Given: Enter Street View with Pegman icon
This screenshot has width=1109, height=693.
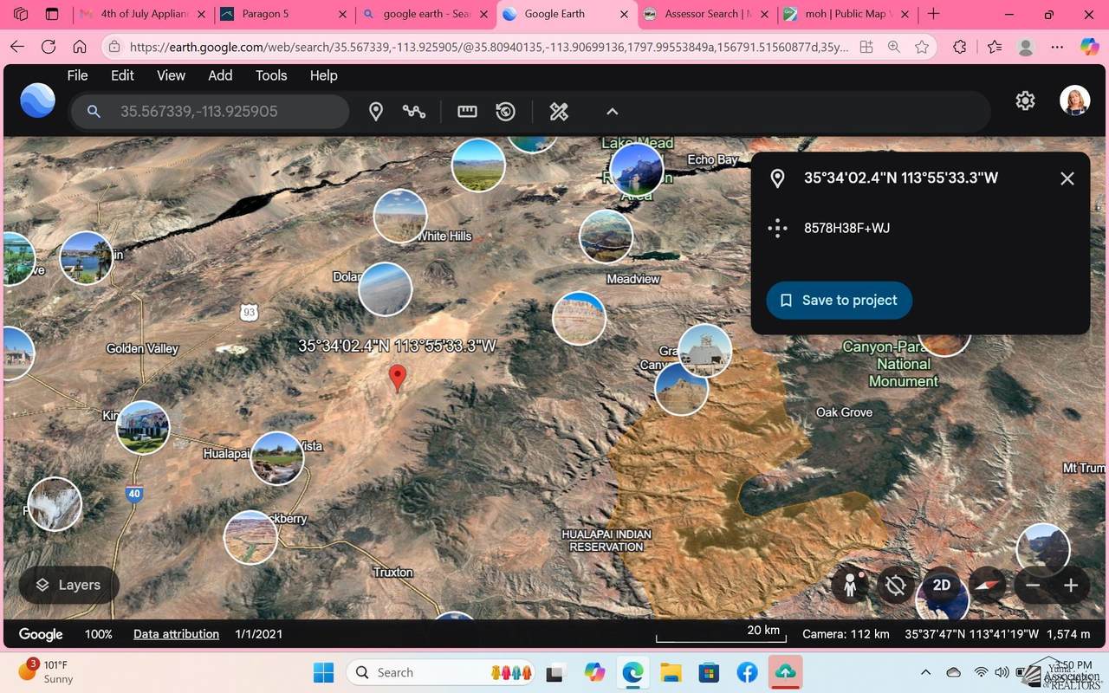Looking at the screenshot, I should point(850,586).
